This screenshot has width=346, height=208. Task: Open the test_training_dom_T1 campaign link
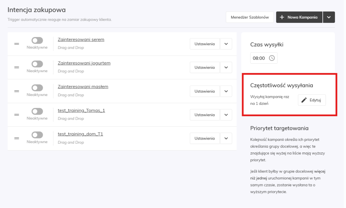click(80, 134)
